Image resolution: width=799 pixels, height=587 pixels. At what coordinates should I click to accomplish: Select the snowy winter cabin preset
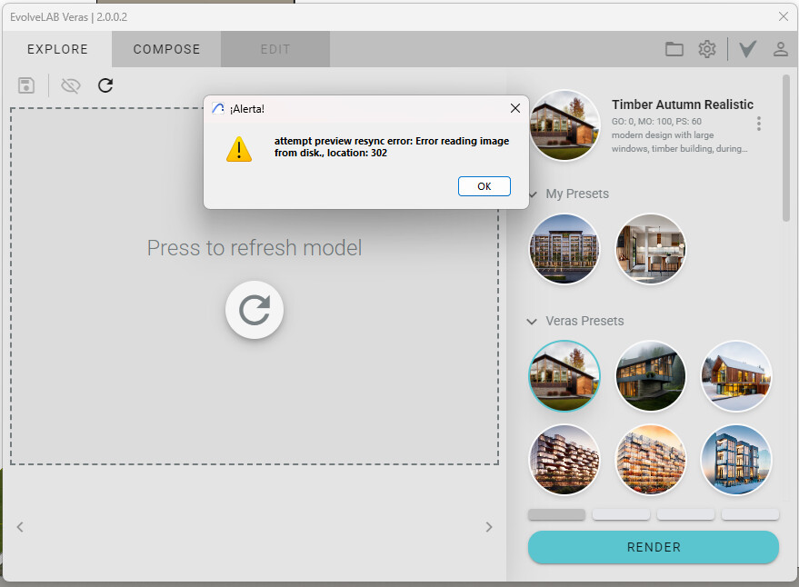(736, 376)
